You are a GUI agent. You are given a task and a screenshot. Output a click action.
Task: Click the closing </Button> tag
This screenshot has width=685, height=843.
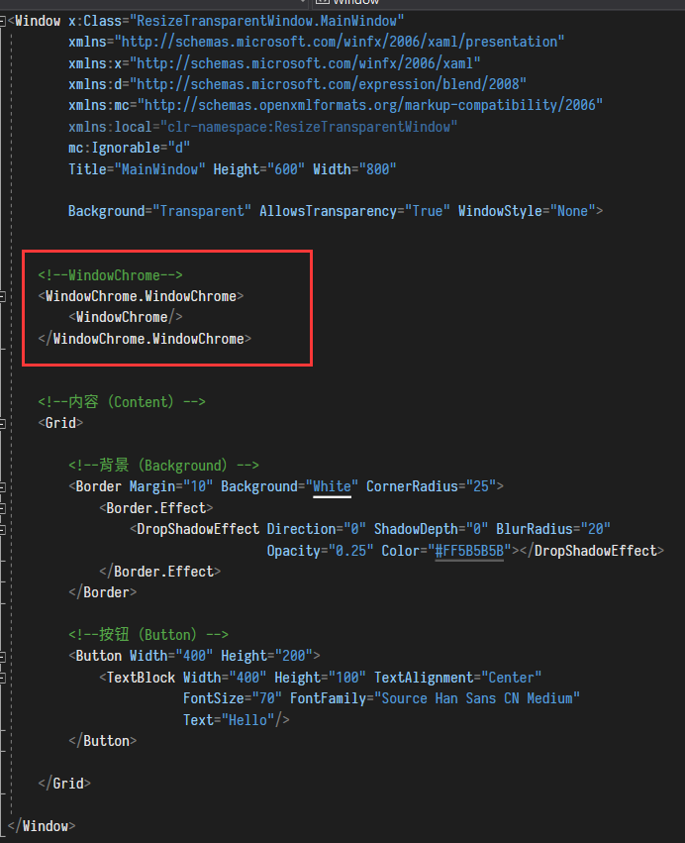click(x=103, y=741)
